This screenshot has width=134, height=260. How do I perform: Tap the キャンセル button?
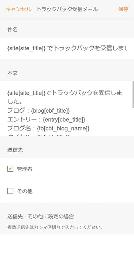pos(18,9)
